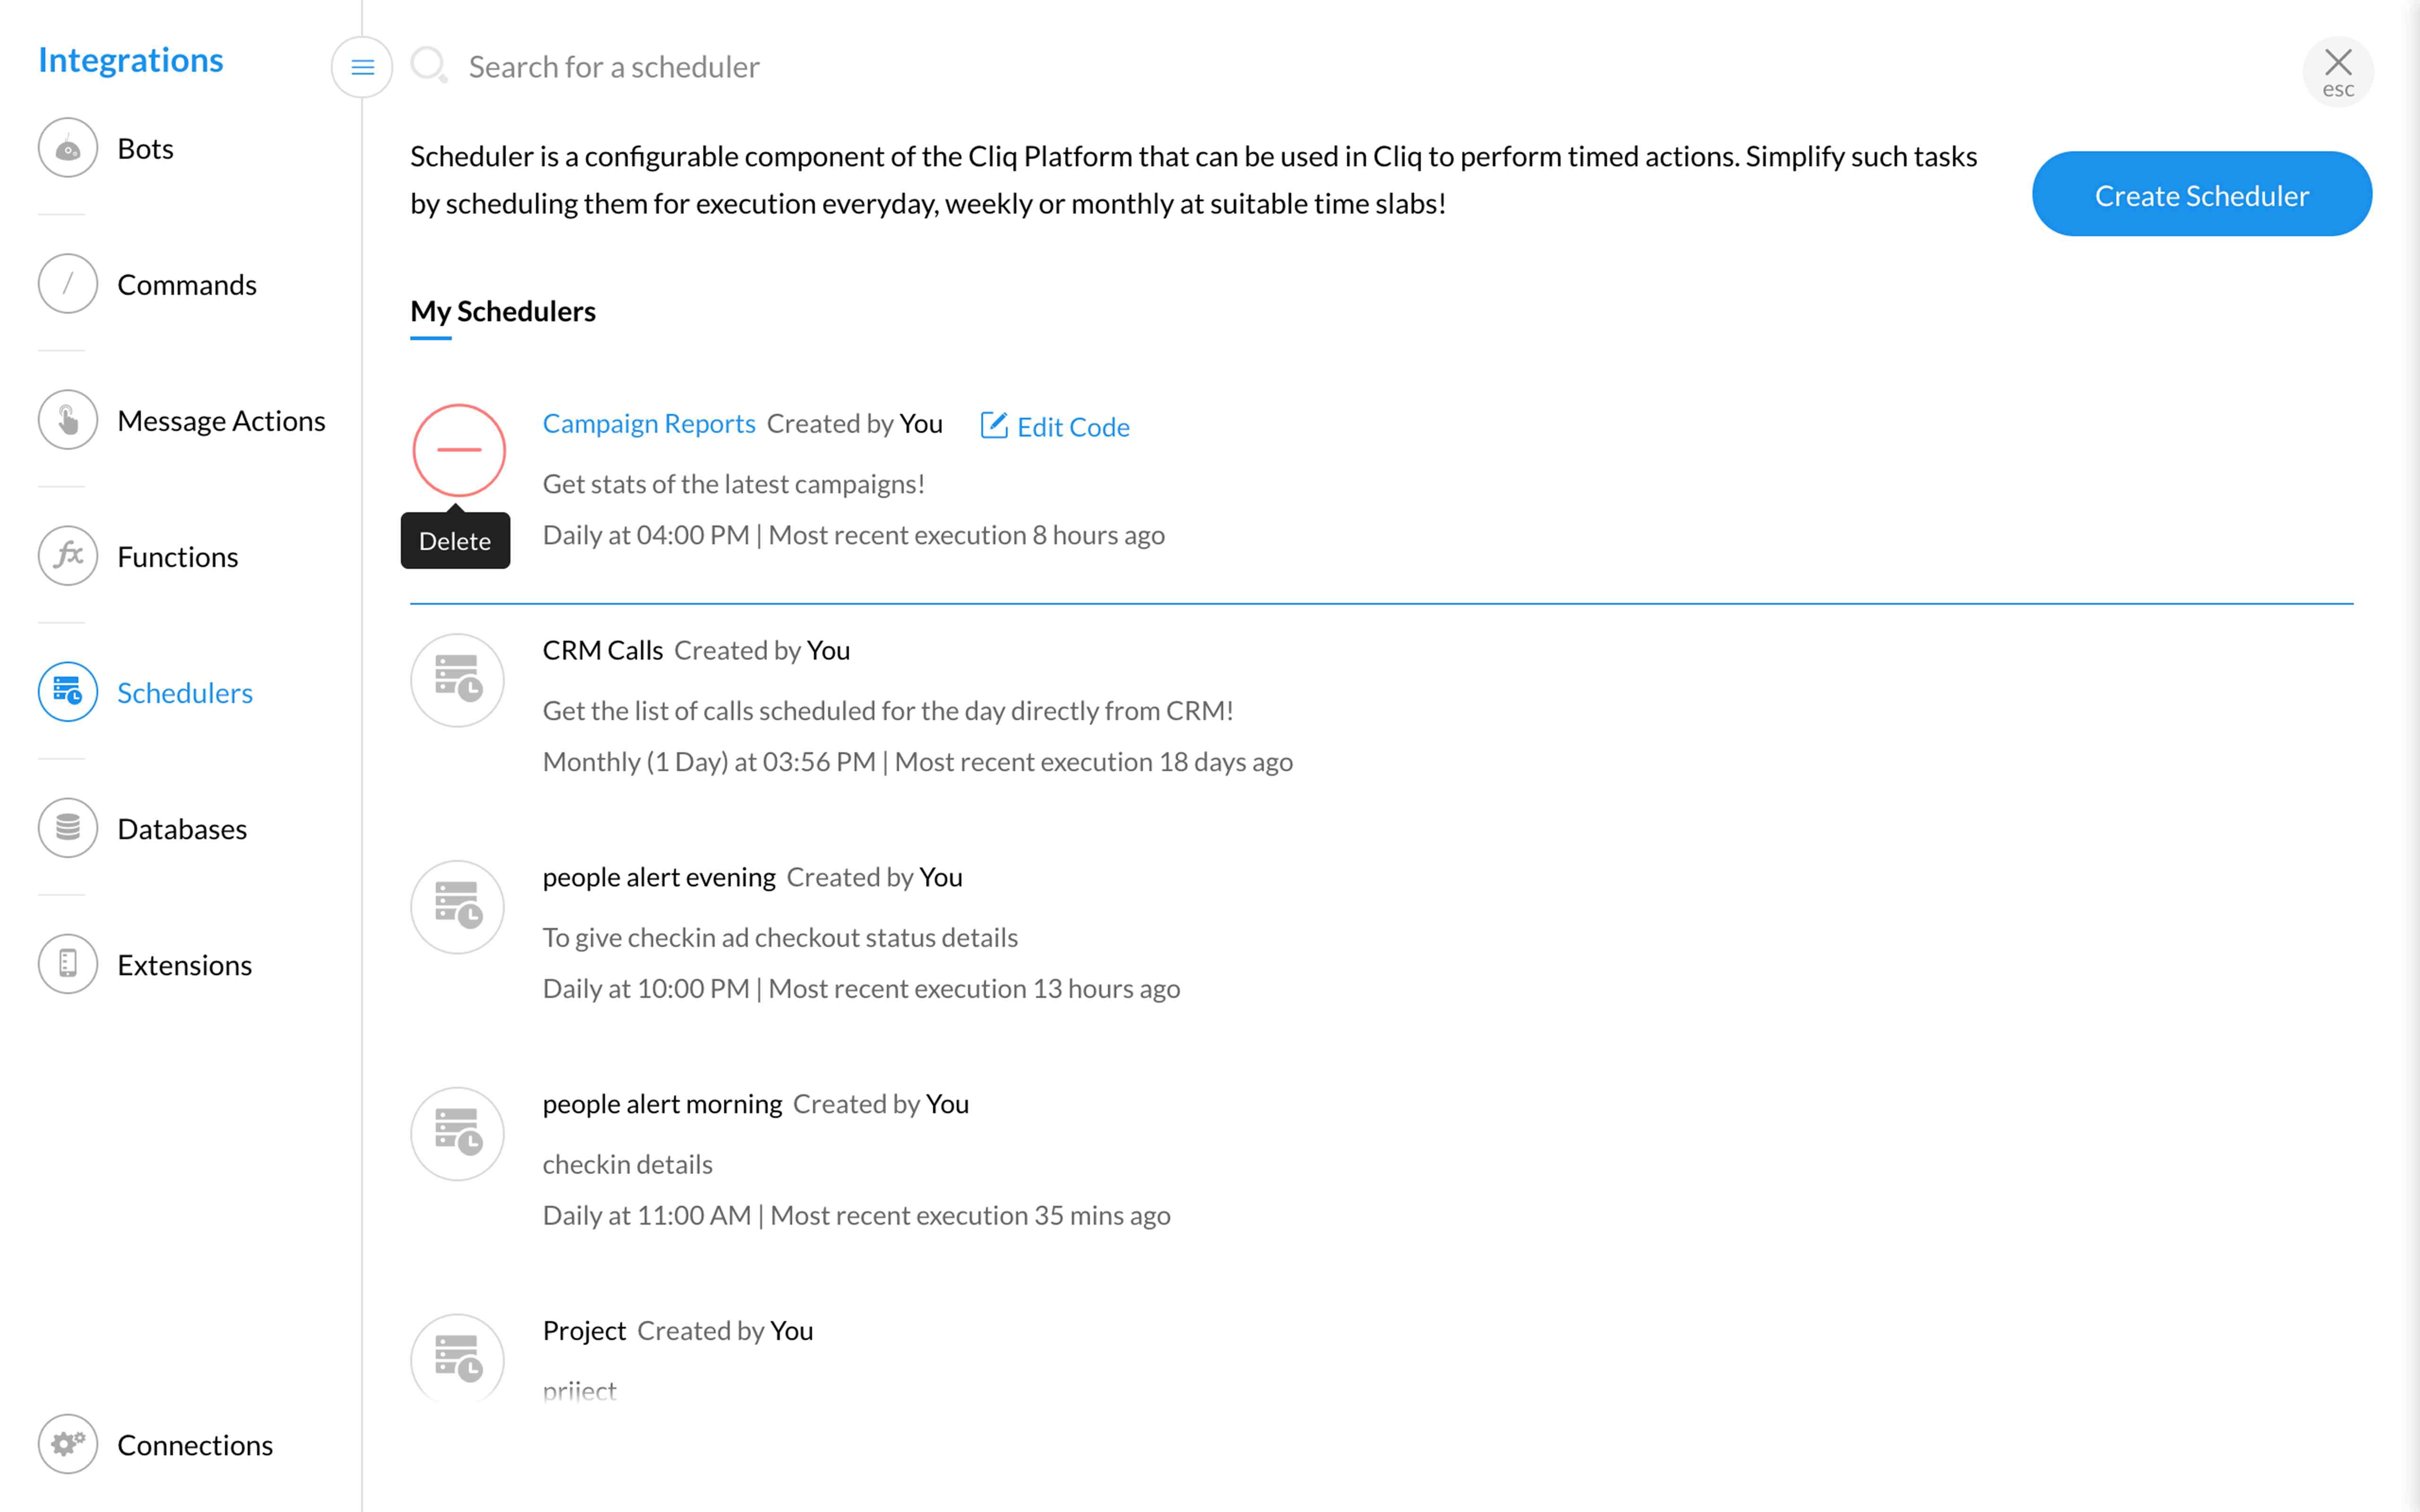Switch to the My Schedulers tab
Screen dimensions: 2420x1512
pos(502,311)
